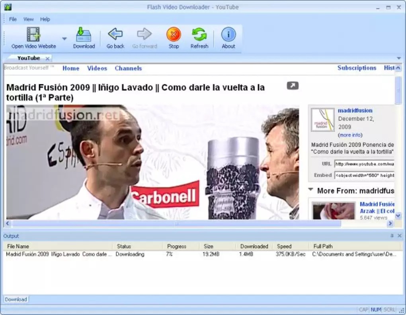Sort by the Speed column header
Image resolution: width=406 pixels, height=315 pixels.
point(291,247)
